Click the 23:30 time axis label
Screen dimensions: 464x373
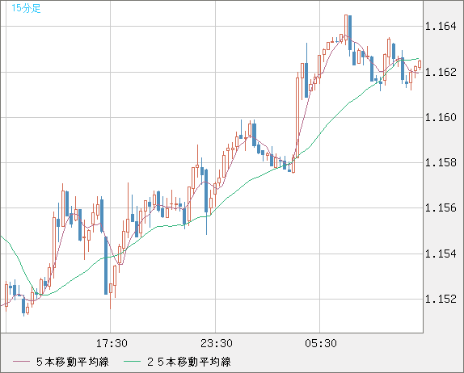[217, 343]
